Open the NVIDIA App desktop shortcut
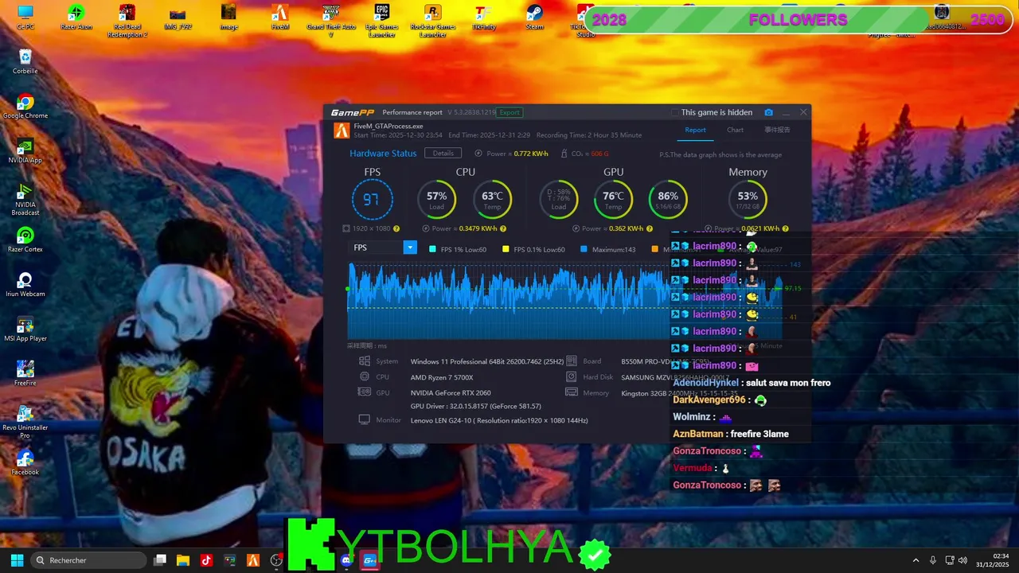Image resolution: width=1019 pixels, height=573 pixels. click(25, 150)
